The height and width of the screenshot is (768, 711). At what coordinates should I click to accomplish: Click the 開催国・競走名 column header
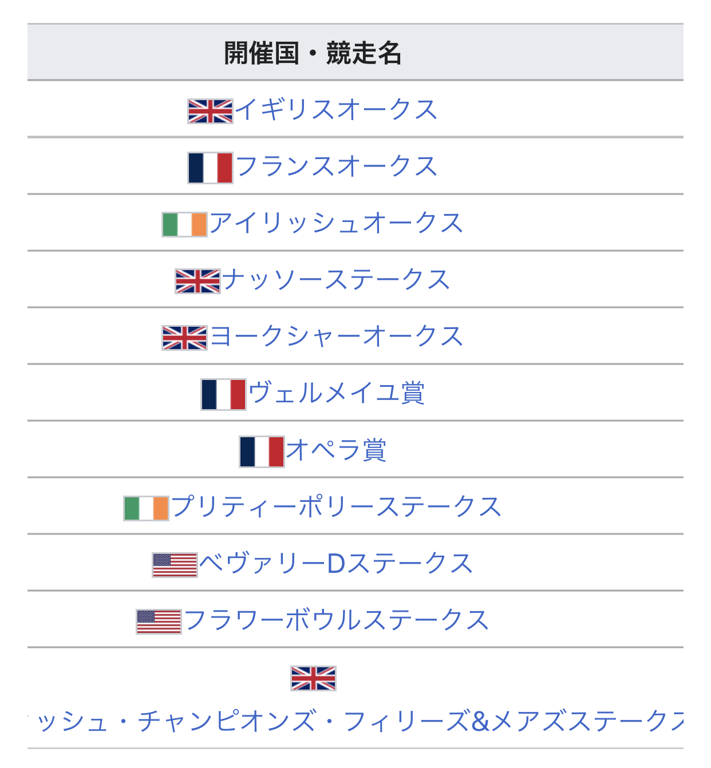[313, 53]
